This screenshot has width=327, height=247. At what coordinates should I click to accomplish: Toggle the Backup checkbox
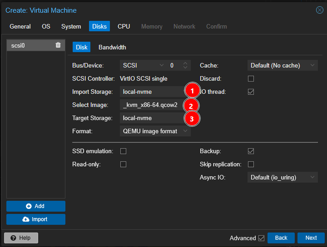pos(251,151)
